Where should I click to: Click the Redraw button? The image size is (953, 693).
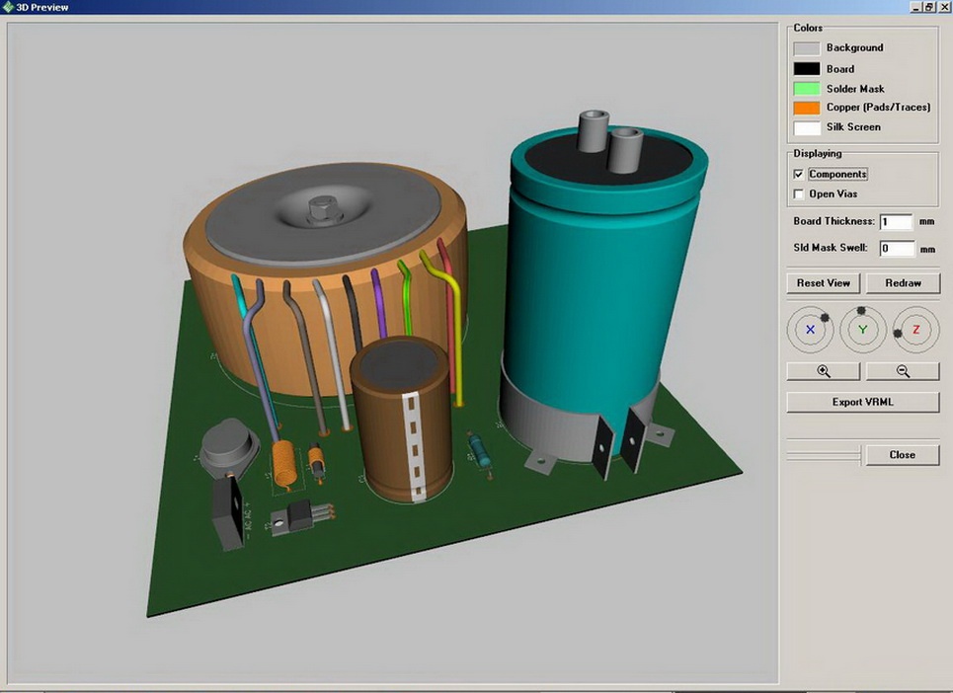pyautogui.click(x=902, y=283)
